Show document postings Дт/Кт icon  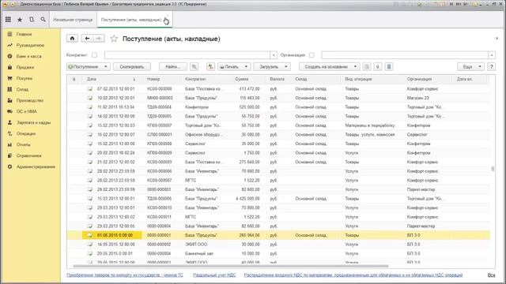tap(210, 66)
